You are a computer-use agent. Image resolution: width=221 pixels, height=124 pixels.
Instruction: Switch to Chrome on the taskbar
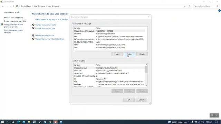(50, 122)
